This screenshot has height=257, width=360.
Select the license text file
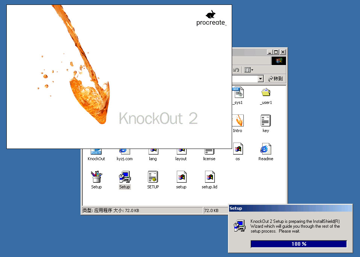tap(209, 152)
